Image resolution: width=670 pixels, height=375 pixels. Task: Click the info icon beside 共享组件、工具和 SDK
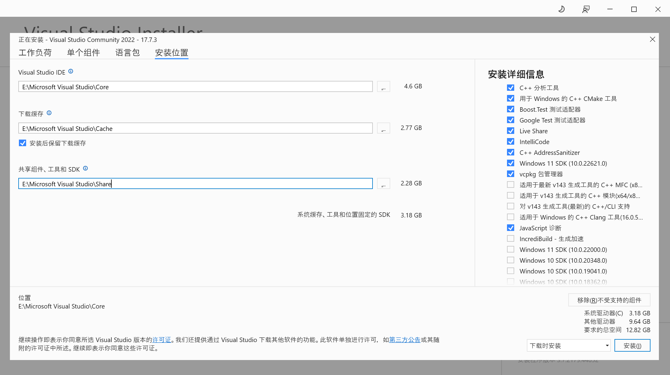(85, 168)
